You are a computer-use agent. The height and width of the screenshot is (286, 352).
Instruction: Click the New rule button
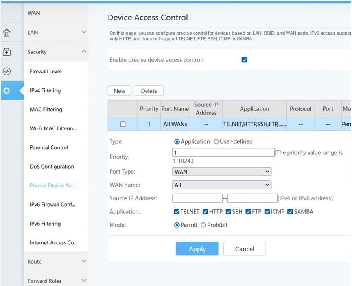coord(120,91)
